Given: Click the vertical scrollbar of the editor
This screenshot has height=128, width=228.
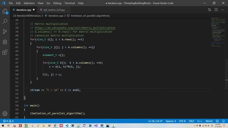Looking at the screenshot, I should click(227, 68).
